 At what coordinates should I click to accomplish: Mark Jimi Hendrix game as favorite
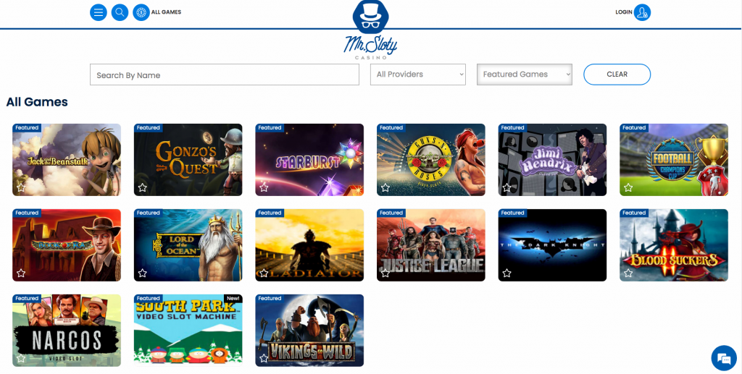pyautogui.click(x=507, y=187)
